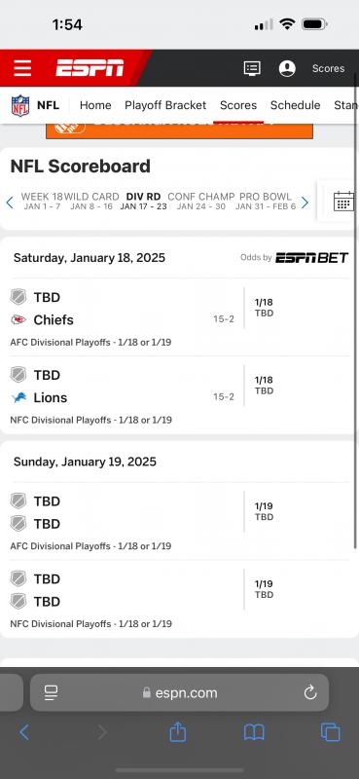This screenshot has height=779, width=359.
Task: Open the Safari reader page menu icon
Action: [x=52, y=692]
